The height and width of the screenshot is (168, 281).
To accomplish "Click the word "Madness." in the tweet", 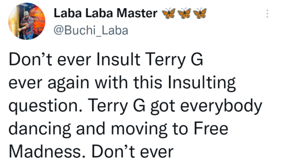I will (47, 152).
